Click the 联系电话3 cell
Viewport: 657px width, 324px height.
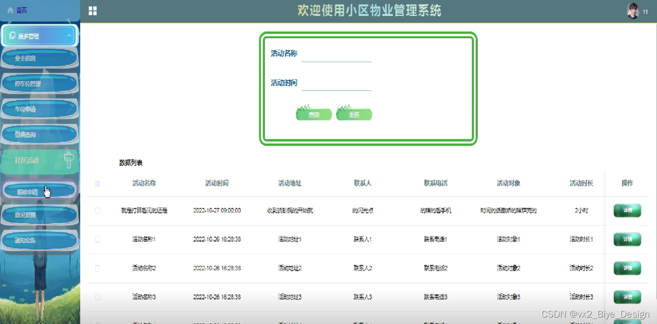pos(436,297)
